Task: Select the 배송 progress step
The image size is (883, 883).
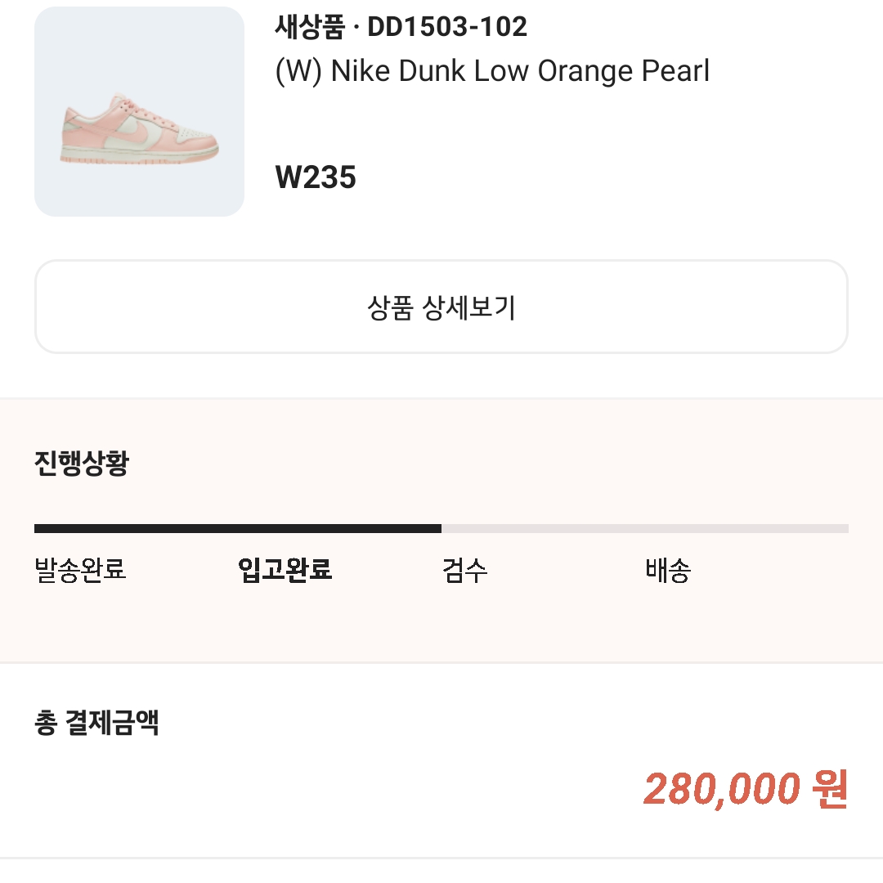Action: tap(668, 570)
